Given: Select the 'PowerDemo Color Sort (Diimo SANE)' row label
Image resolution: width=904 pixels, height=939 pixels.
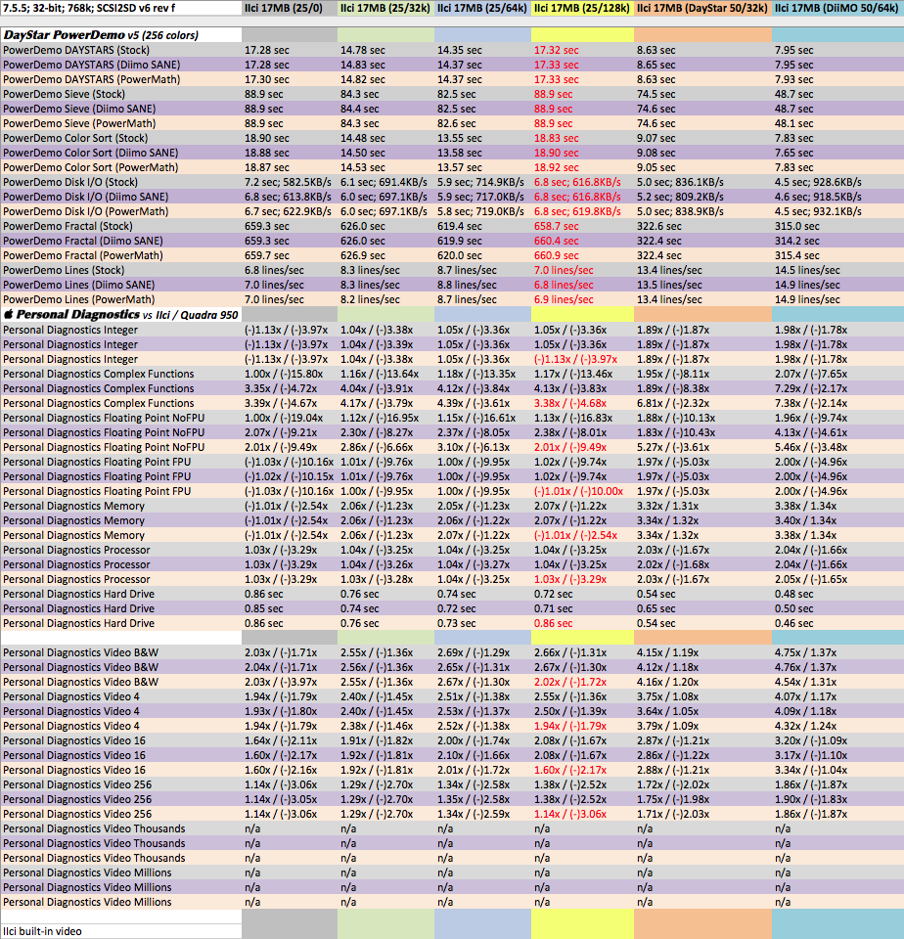Looking at the screenshot, I should (90, 153).
